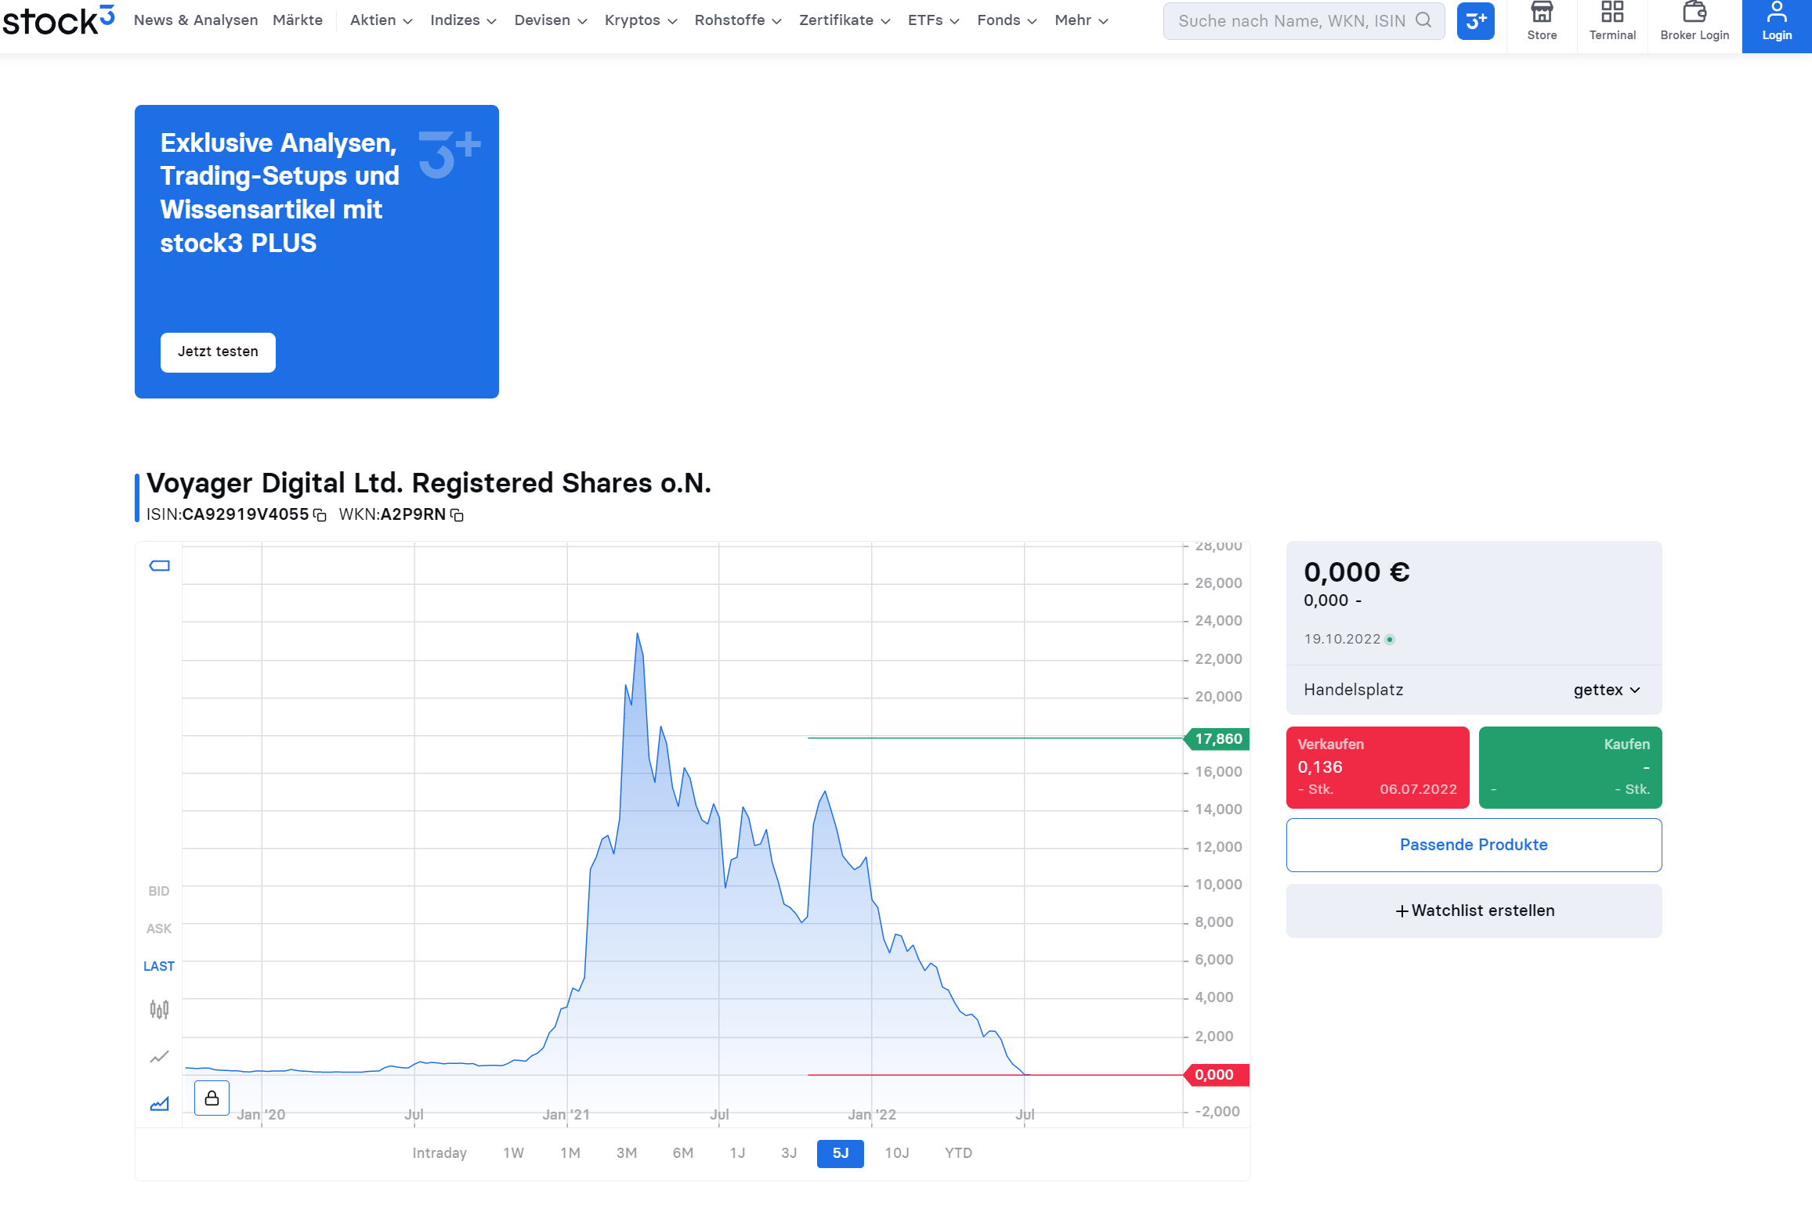Open Handelsplatz gettex dropdown
Viewport: 1812px width, 1208px height.
[x=1607, y=691]
